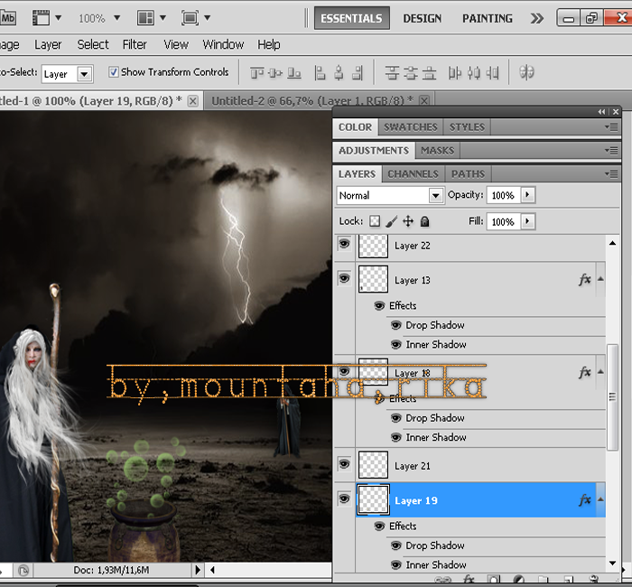Screen dimensions: 632x587
Task: Toggle Layer 19 Drop Shadow eye
Action: [x=396, y=545]
